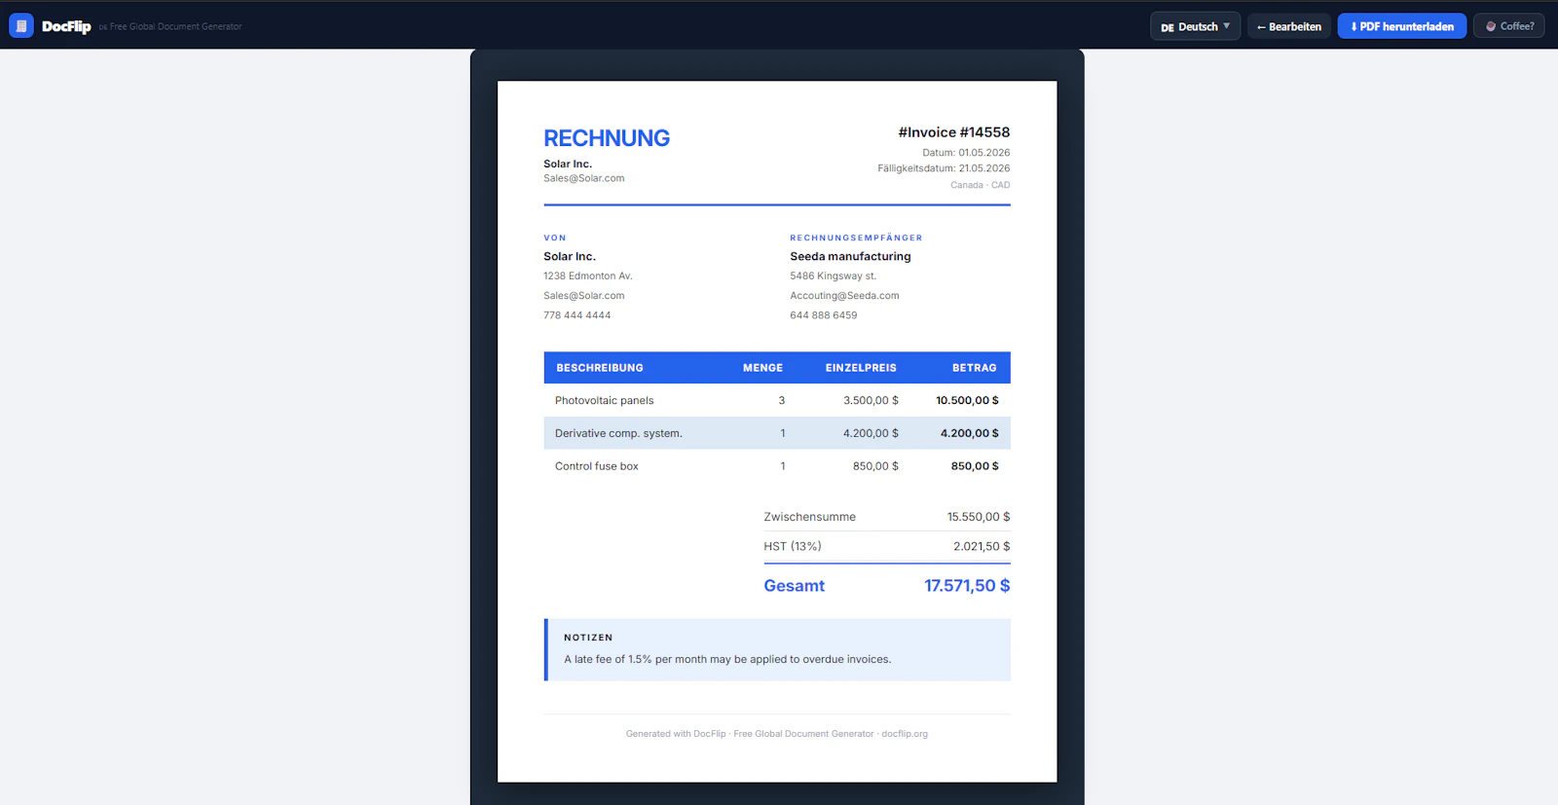Click the Fälligkeitsdatum: 21.05.2026 line
1558x805 pixels.
click(944, 168)
